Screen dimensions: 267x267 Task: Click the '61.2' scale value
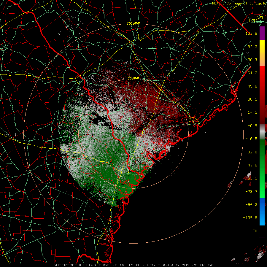pos(252,73)
